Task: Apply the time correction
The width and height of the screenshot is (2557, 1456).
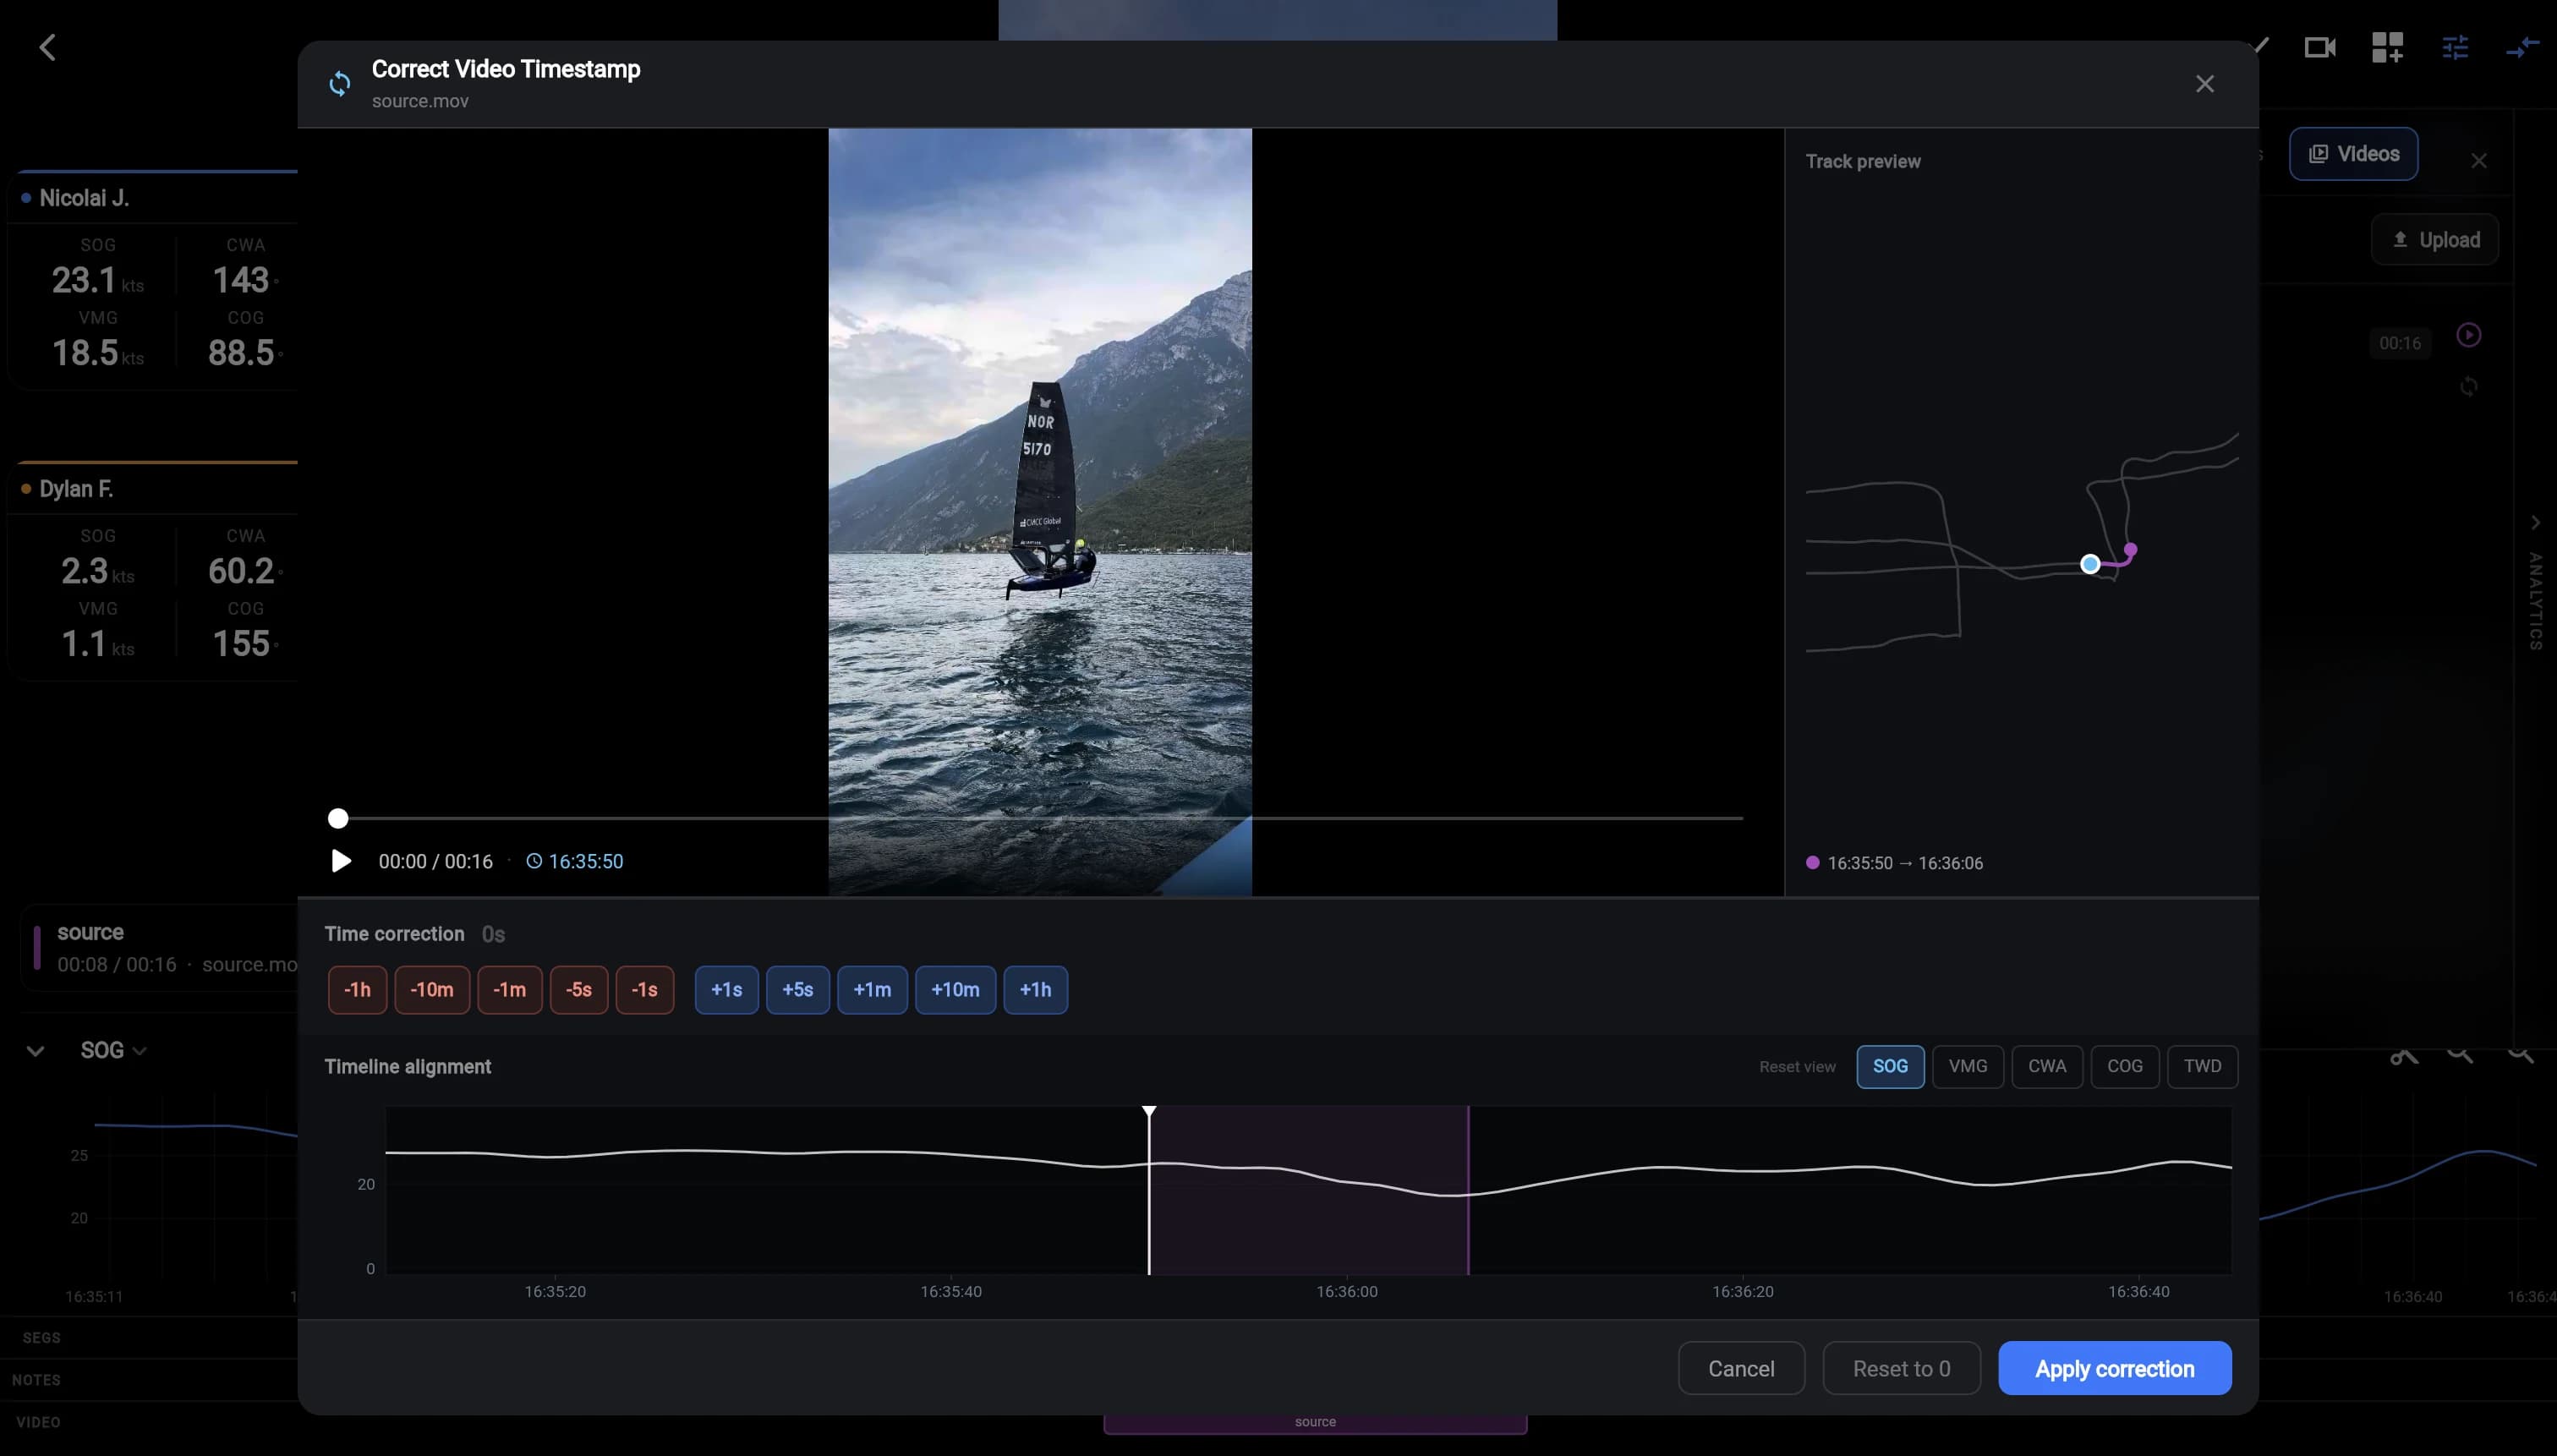Action: click(2115, 1368)
